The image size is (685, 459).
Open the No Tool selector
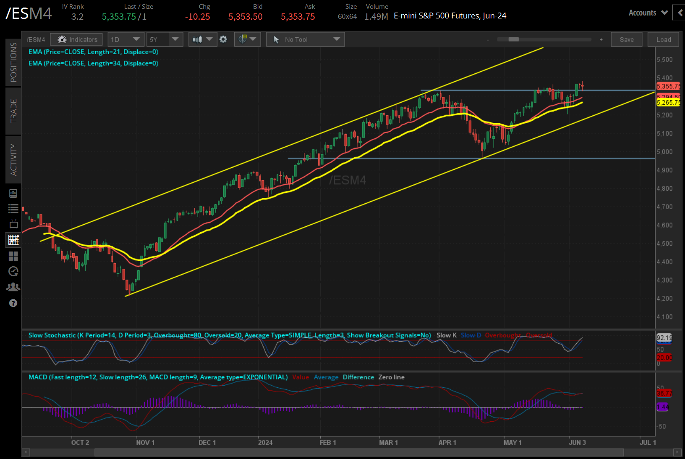pos(305,39)
